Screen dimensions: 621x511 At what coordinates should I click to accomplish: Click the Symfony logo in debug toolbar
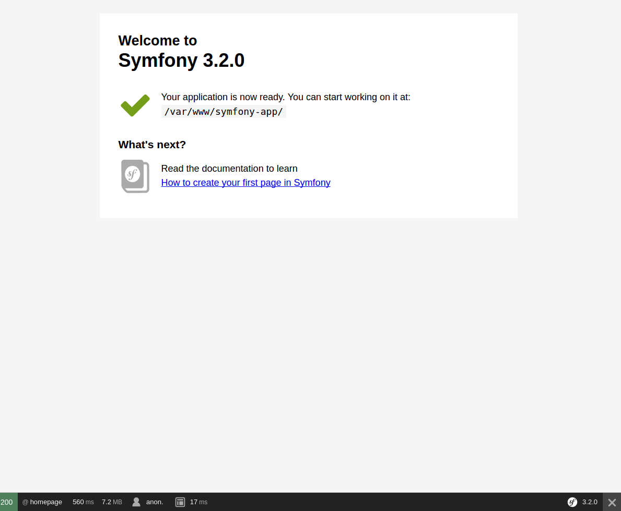coord(572,502)
